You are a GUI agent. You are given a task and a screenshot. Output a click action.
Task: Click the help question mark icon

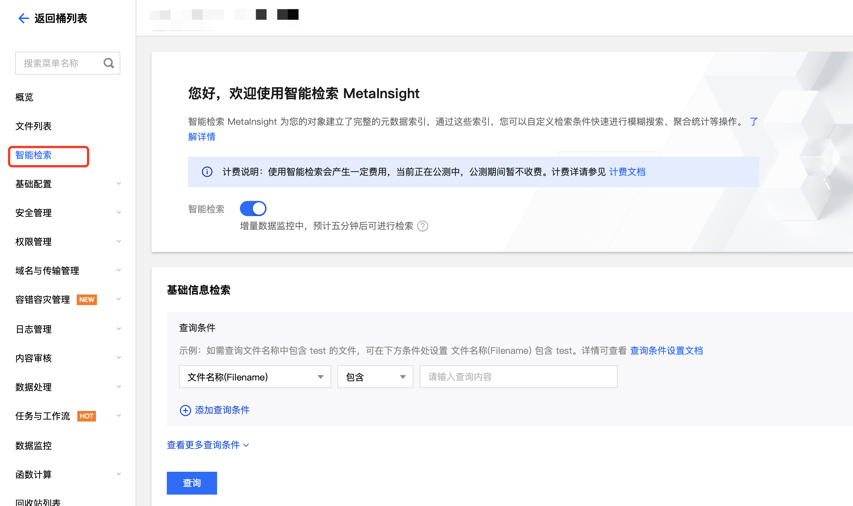(423, 226)
